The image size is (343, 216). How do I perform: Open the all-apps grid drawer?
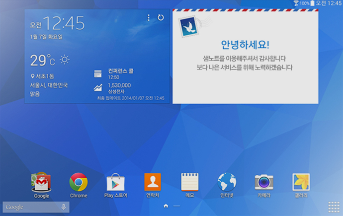(334, 207)
